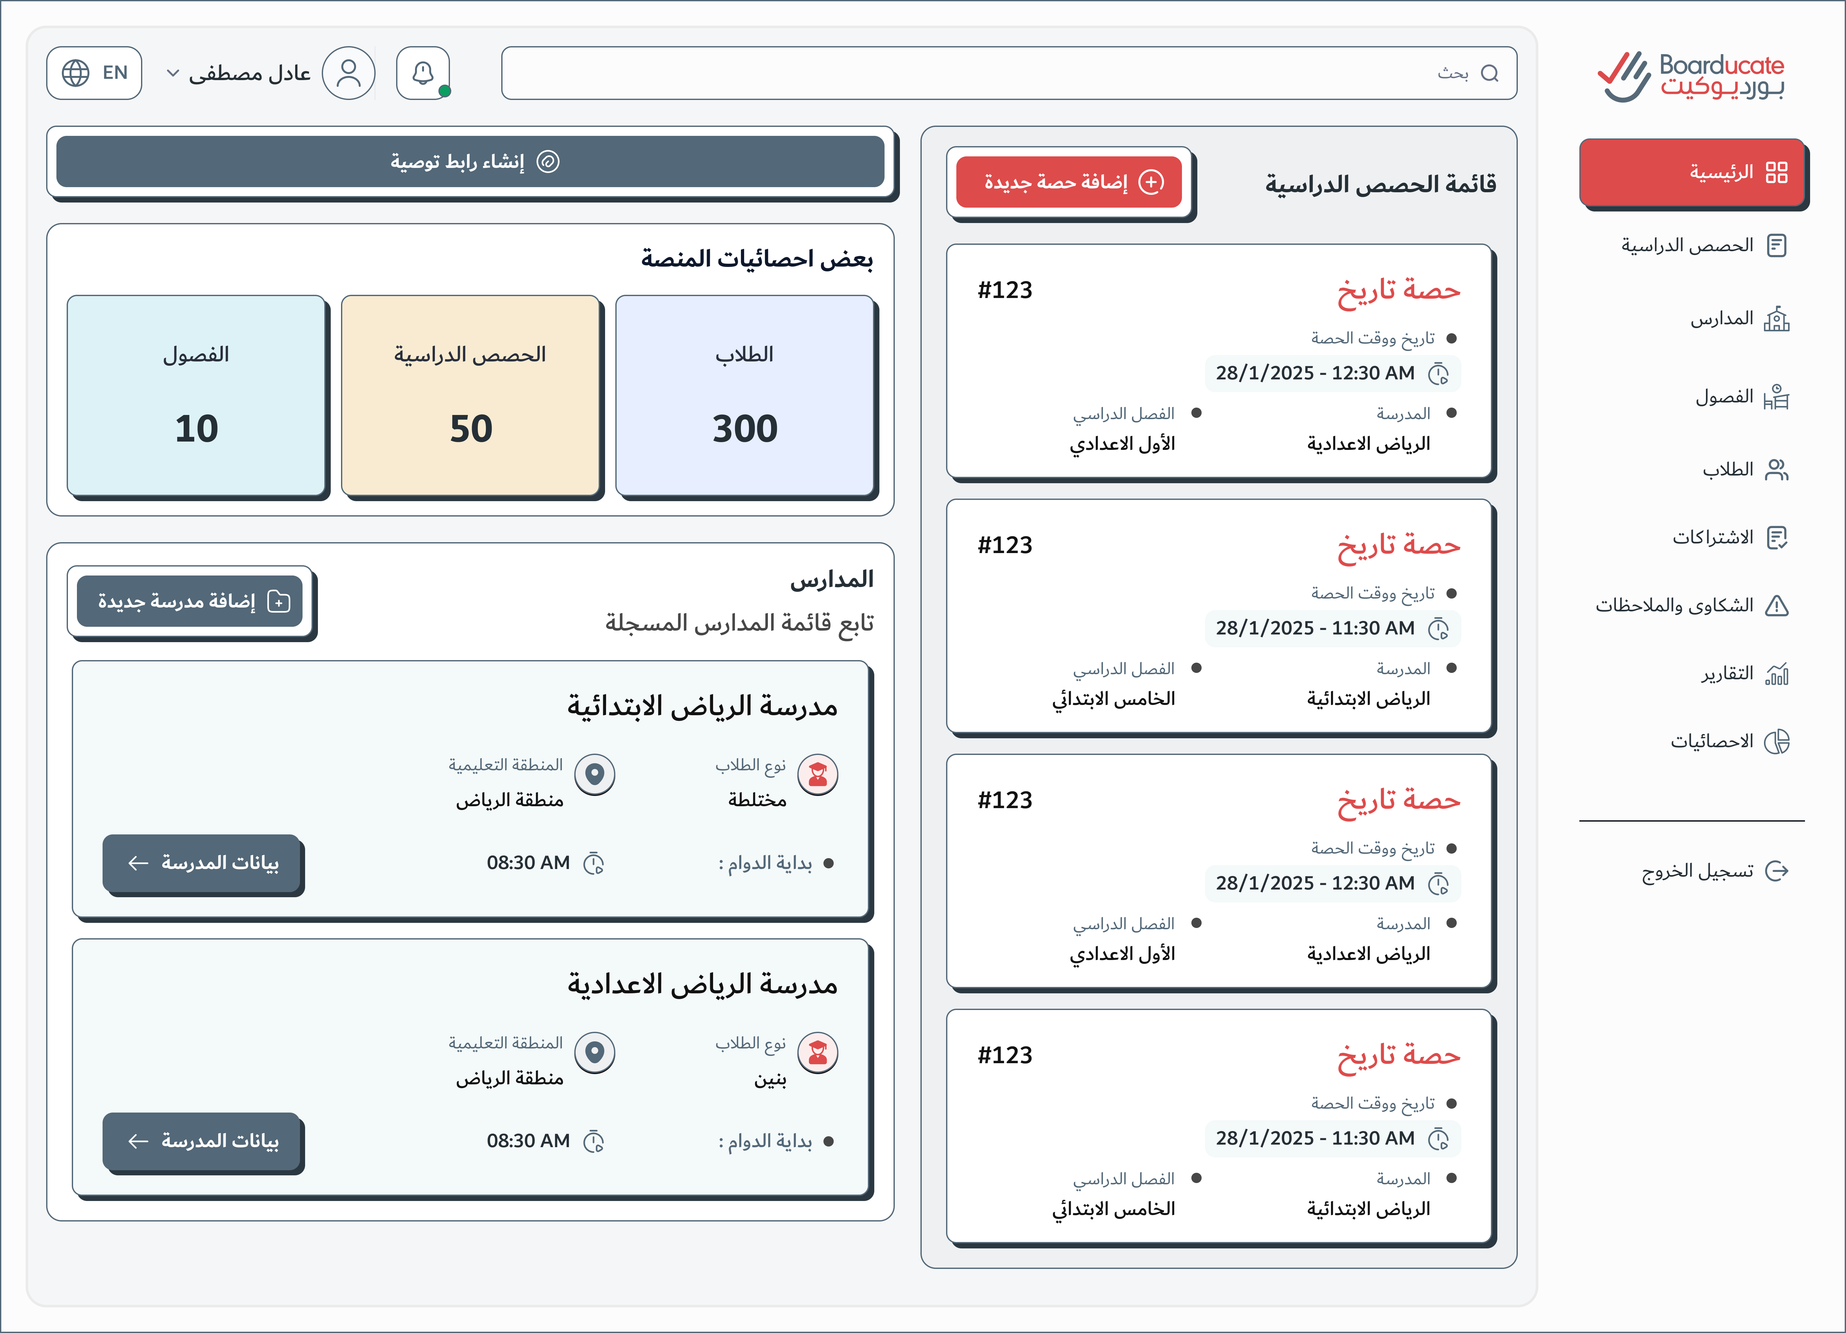Click the مدرسة الرياض الابتدائية title
The width and height of the screenshot is (1846, 1333).
pos(703,706)
